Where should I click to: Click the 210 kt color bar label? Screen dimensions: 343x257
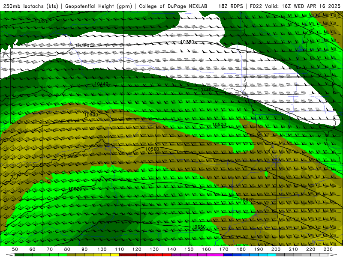pos(293,249)
